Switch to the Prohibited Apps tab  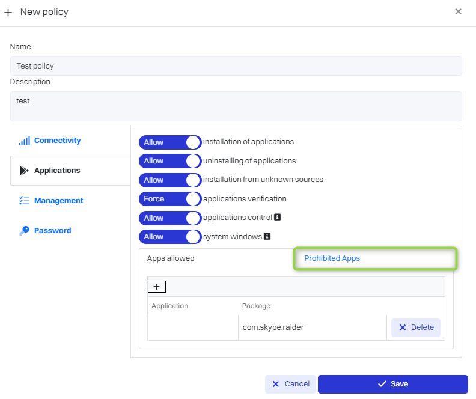(332, 258)
